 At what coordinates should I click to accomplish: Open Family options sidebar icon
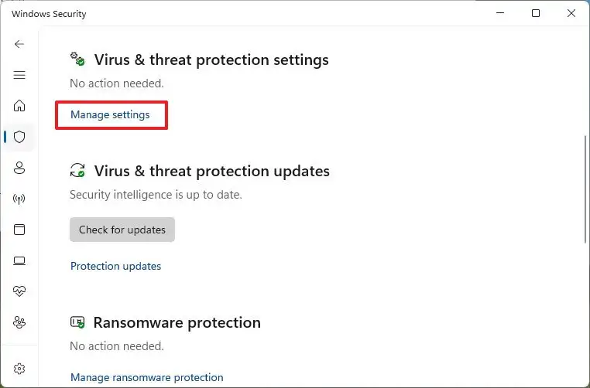pos(19,322)
